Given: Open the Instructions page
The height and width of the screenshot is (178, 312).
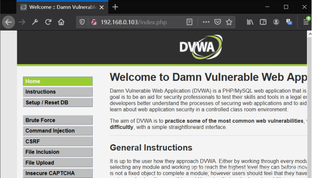Looking at the screenshot, I should (58, 92).
